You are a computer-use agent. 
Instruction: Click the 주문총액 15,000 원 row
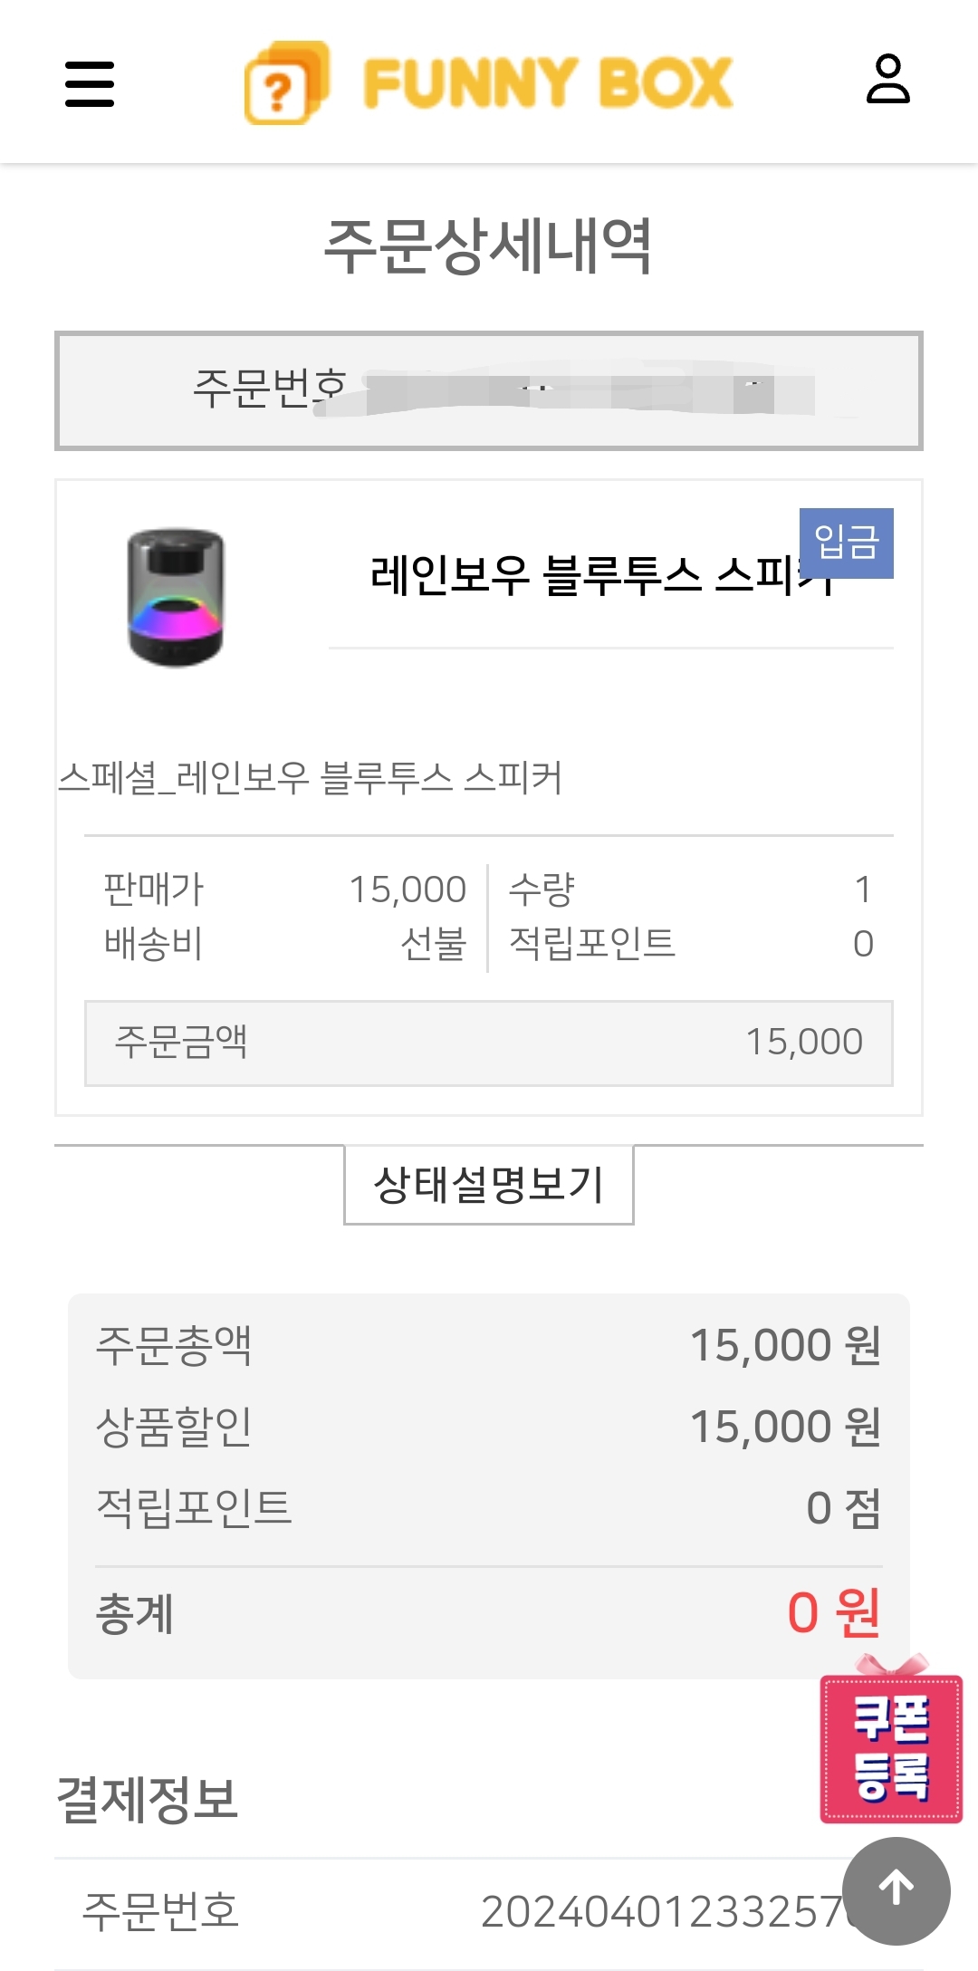[x=489, y=1345]
